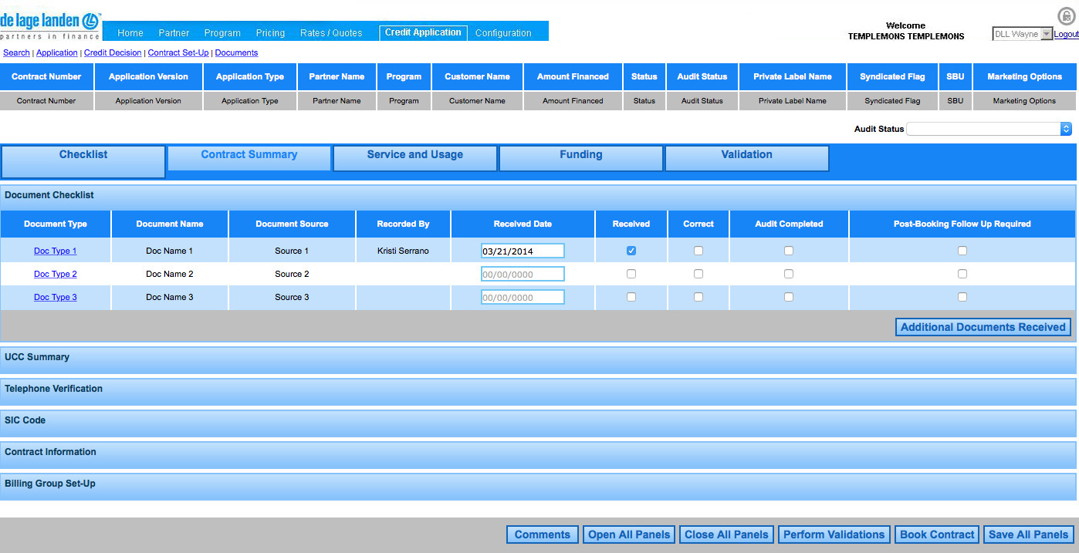Viewport: 1079px width, 553px height.
Task: Check Received checkbox for Doc Type 1
Action: pyautogui.click(x=631, y=251)
